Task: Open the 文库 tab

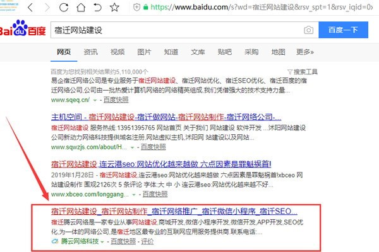Action: 198,52
